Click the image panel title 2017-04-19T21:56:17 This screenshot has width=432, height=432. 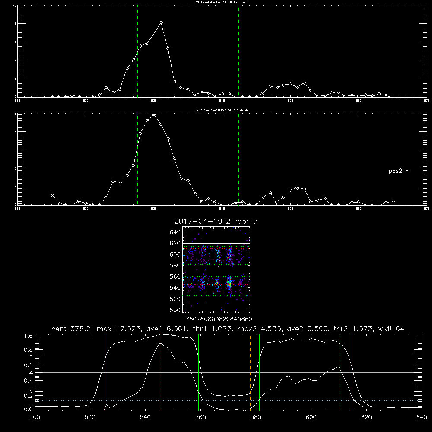(216, 221)
